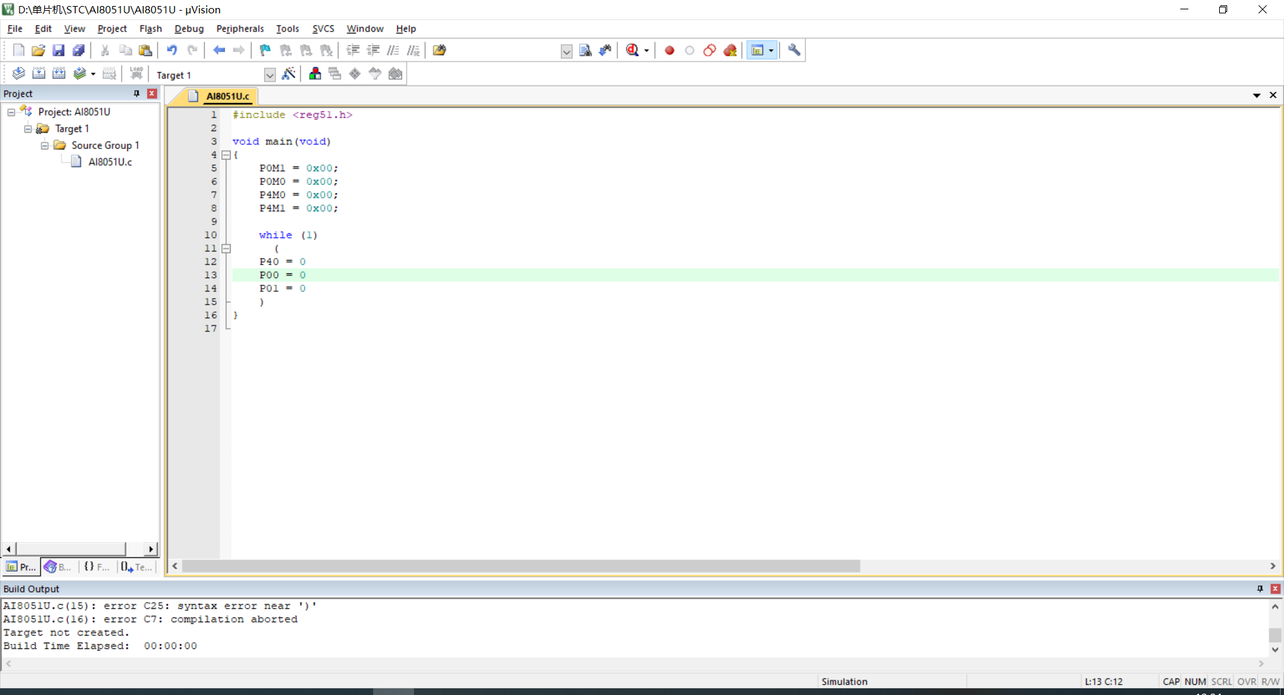Download to flash with LOAD icon
The width and height of the screenshot is (1284, 695).
[136, 74]
